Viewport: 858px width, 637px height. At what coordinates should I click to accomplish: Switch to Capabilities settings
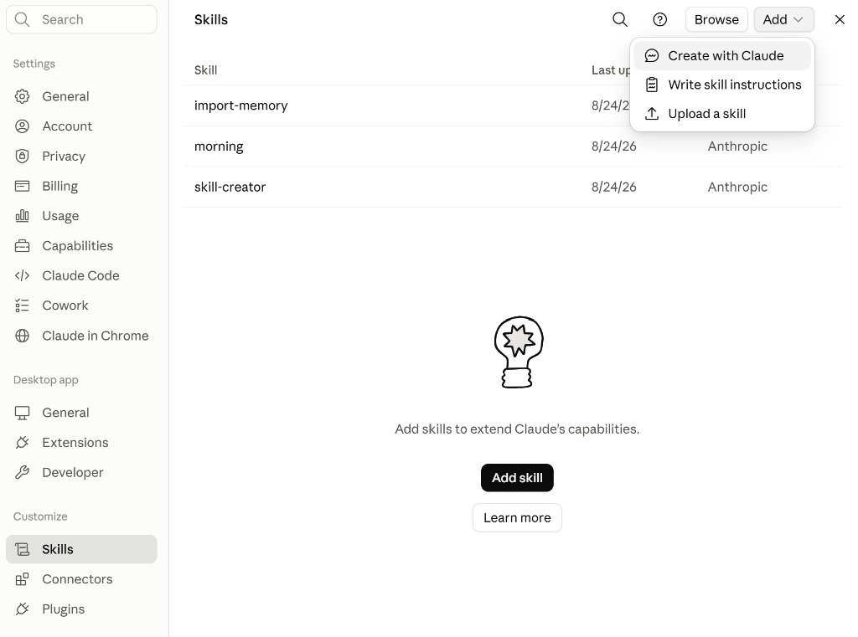click(81, 246)
